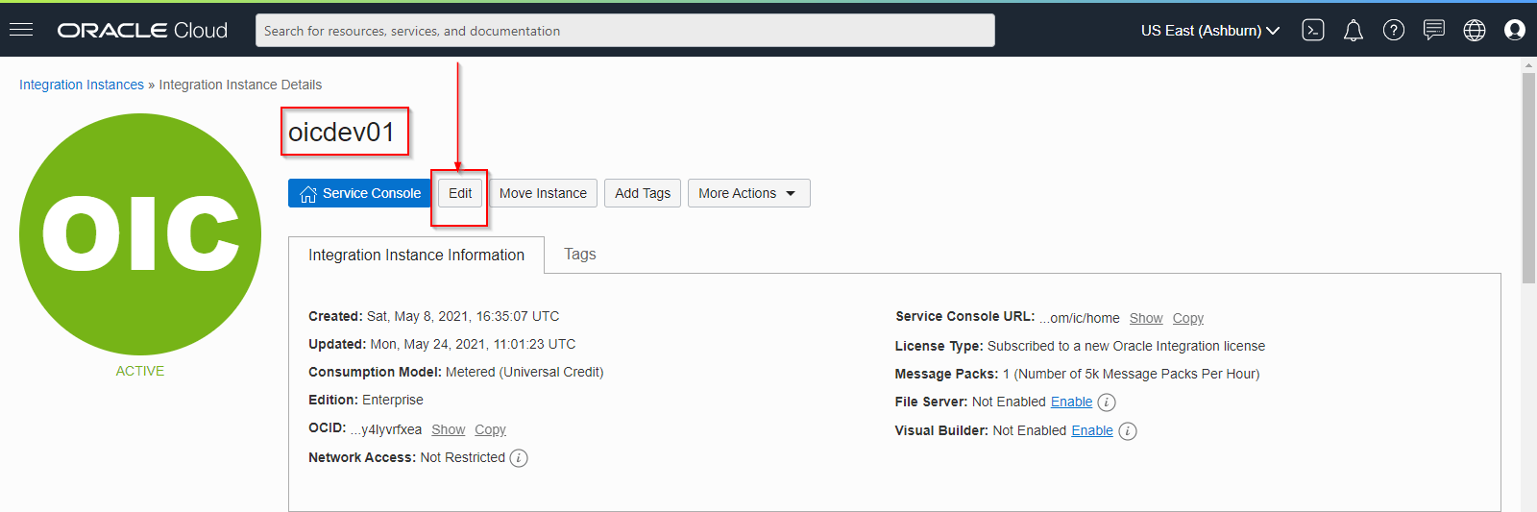The height and width of the screenshot is (512, 1537).
Task: Switch to the Tags tab
Action: [x=580, y=254]
